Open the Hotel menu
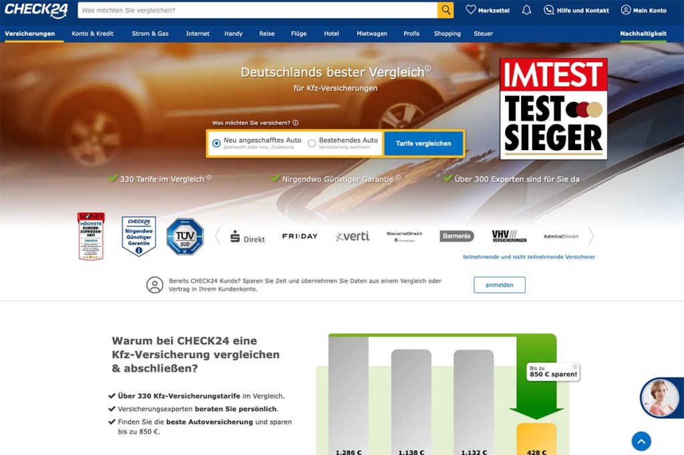This screenshot has width=684, height=455. point(331,33)
